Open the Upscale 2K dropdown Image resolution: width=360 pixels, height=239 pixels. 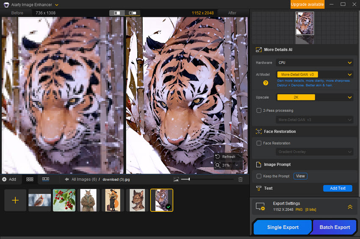click(x=315, y=97)
